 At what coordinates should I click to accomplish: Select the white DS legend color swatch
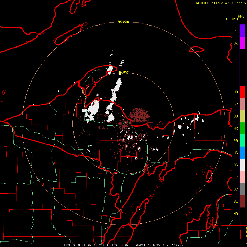(x=242, y=165)
